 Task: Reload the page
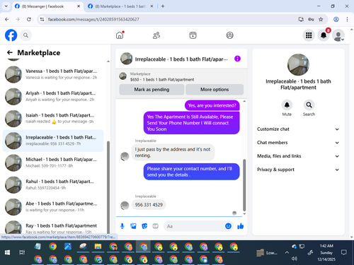pos(29,19)
